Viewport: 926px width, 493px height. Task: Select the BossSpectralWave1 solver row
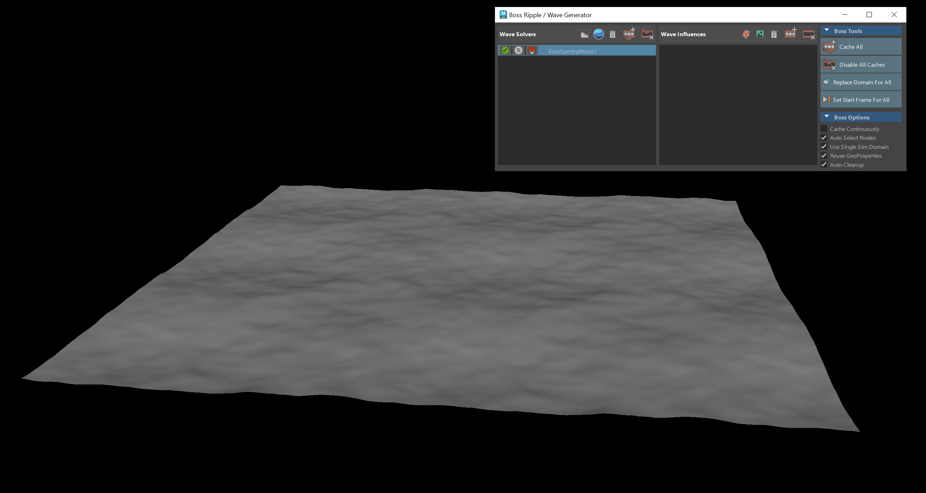pos(577,51)
